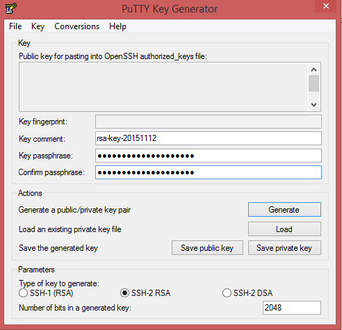The width and height of the screenshot is (342, 330).
Task: Open the Key menu
Action: [x=38, y=26]
